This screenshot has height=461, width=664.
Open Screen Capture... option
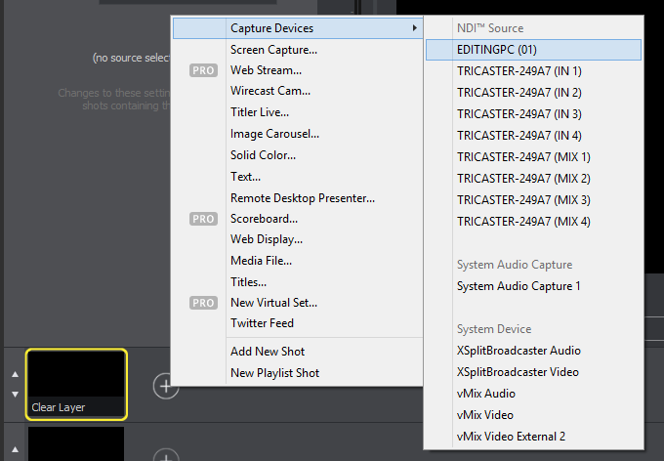(273, 50)
